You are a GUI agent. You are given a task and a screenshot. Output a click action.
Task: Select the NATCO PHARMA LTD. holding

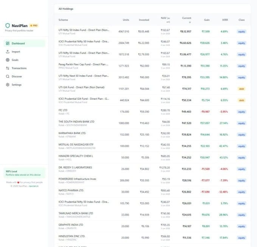[71, 190]
